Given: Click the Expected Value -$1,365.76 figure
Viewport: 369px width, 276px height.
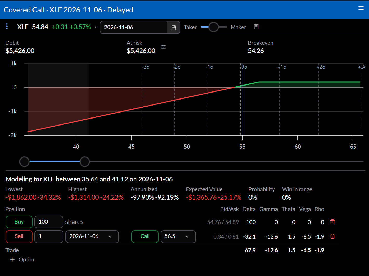Looking at the screenshot, I should (201, 197).
